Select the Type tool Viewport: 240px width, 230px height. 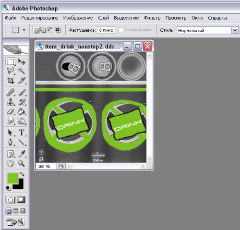pyautogui.click(x=22, y=133)
